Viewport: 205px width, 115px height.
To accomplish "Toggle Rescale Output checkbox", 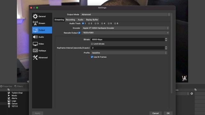I will (79, 33).
